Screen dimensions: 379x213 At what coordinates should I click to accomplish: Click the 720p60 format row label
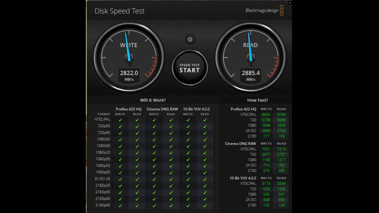[104, 133]
